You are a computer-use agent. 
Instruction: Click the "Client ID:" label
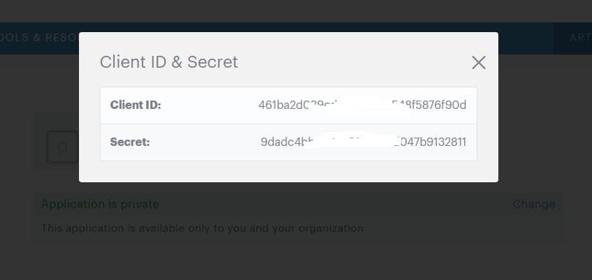[x=136, y=105]
